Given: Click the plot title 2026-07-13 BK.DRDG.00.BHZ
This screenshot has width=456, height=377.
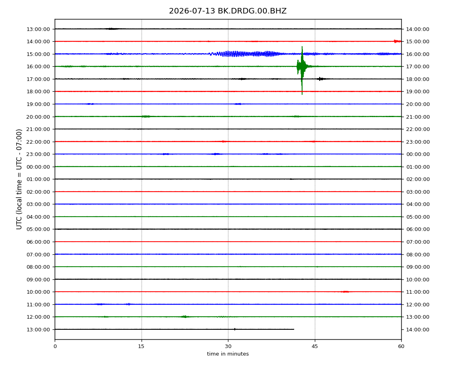Looking at the screenshot, I should point(228,11).
